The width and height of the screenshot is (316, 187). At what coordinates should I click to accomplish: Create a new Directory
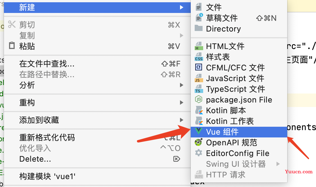pyautogui.click(x=239, y=29)
